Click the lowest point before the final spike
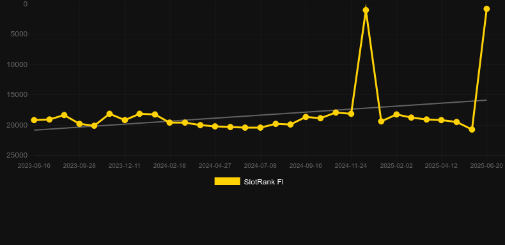505x245 pixels. (472, 130)
